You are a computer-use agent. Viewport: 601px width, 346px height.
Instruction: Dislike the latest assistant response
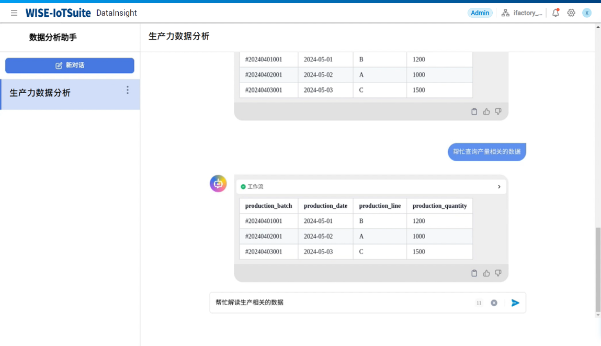[x=498, y=273]
